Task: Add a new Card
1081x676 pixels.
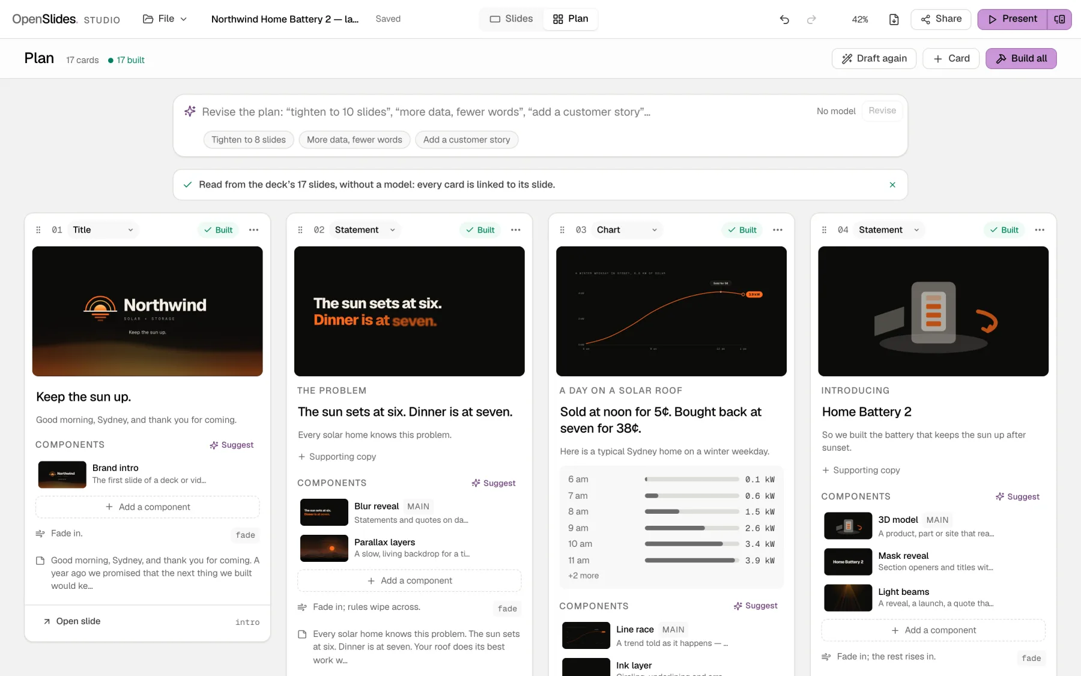Action: (951, 58)
